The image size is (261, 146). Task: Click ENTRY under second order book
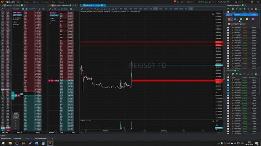pyautogui.click(x=52, y=133)
